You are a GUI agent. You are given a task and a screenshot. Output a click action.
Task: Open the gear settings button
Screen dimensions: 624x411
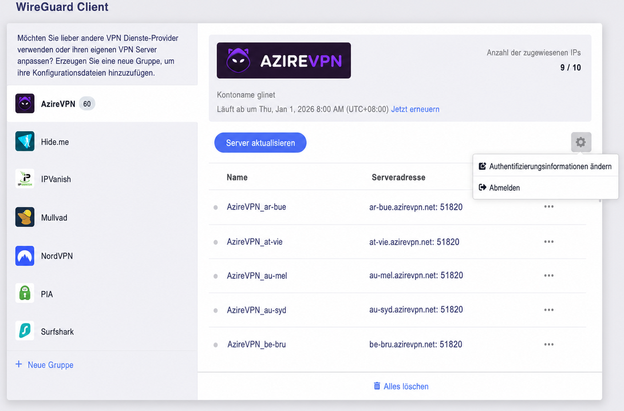(x=581, y=142)
